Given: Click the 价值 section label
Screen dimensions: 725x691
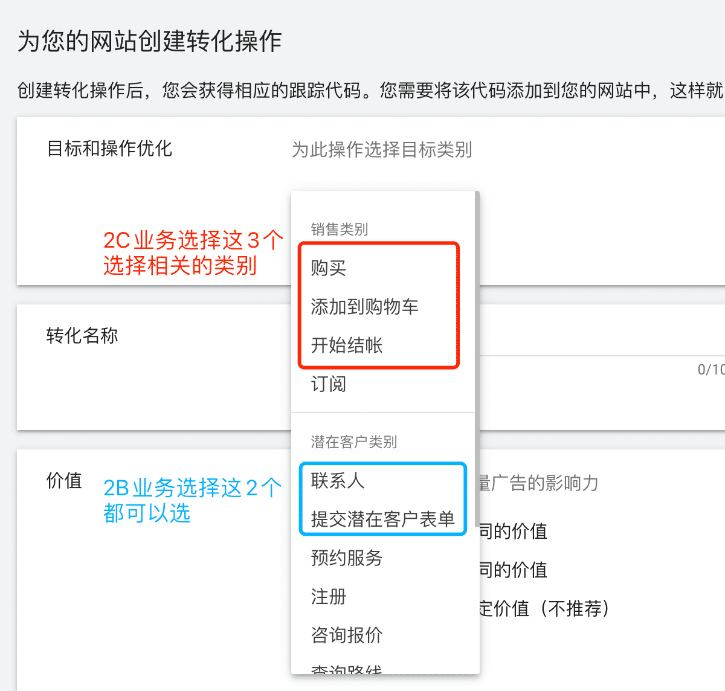Looking at the screenshot, I should pyautogui.click(x=64, y=480).
